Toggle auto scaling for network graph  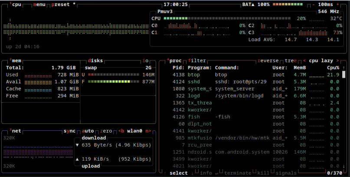[x=88, y=131]
